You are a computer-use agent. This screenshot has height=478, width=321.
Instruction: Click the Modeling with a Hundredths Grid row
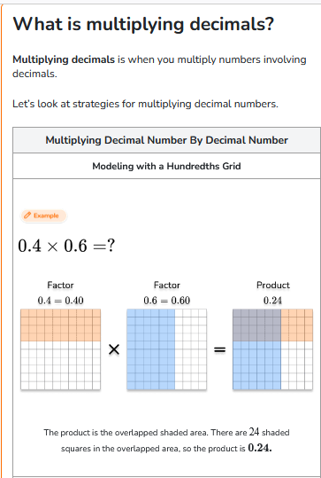tap(166, 166)
